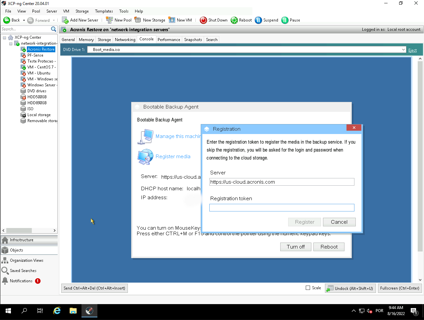The image size is (424, 320).
Task: Click the tree horizontal scrollbar thumb
Action: pos(19,230)
